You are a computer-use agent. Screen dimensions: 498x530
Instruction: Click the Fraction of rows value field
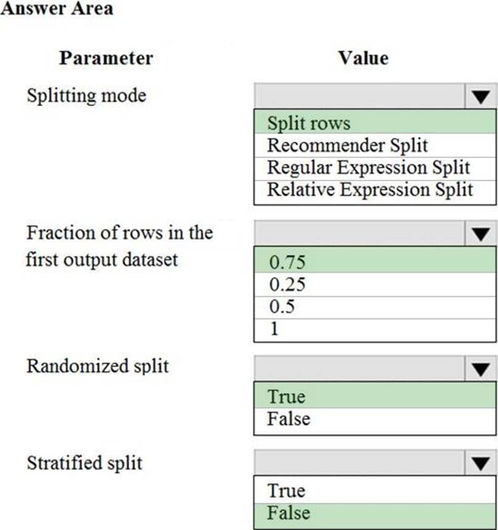click(x=358, y=234)
